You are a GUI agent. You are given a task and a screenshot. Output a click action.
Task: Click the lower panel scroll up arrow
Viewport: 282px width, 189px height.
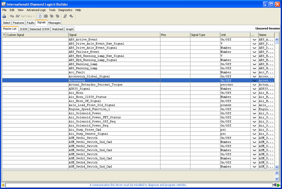[277, 173]
